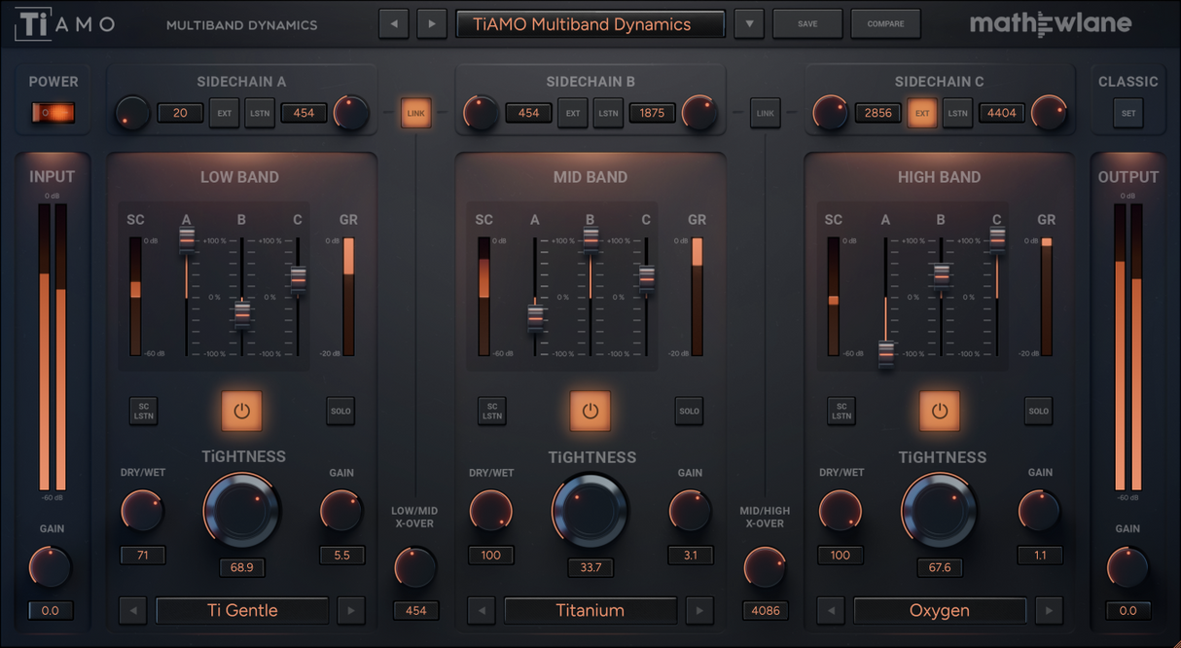Click the Low/Mid X-Over value field
The width and height of the screenshot is (1181, 648).
pos(416,611)
